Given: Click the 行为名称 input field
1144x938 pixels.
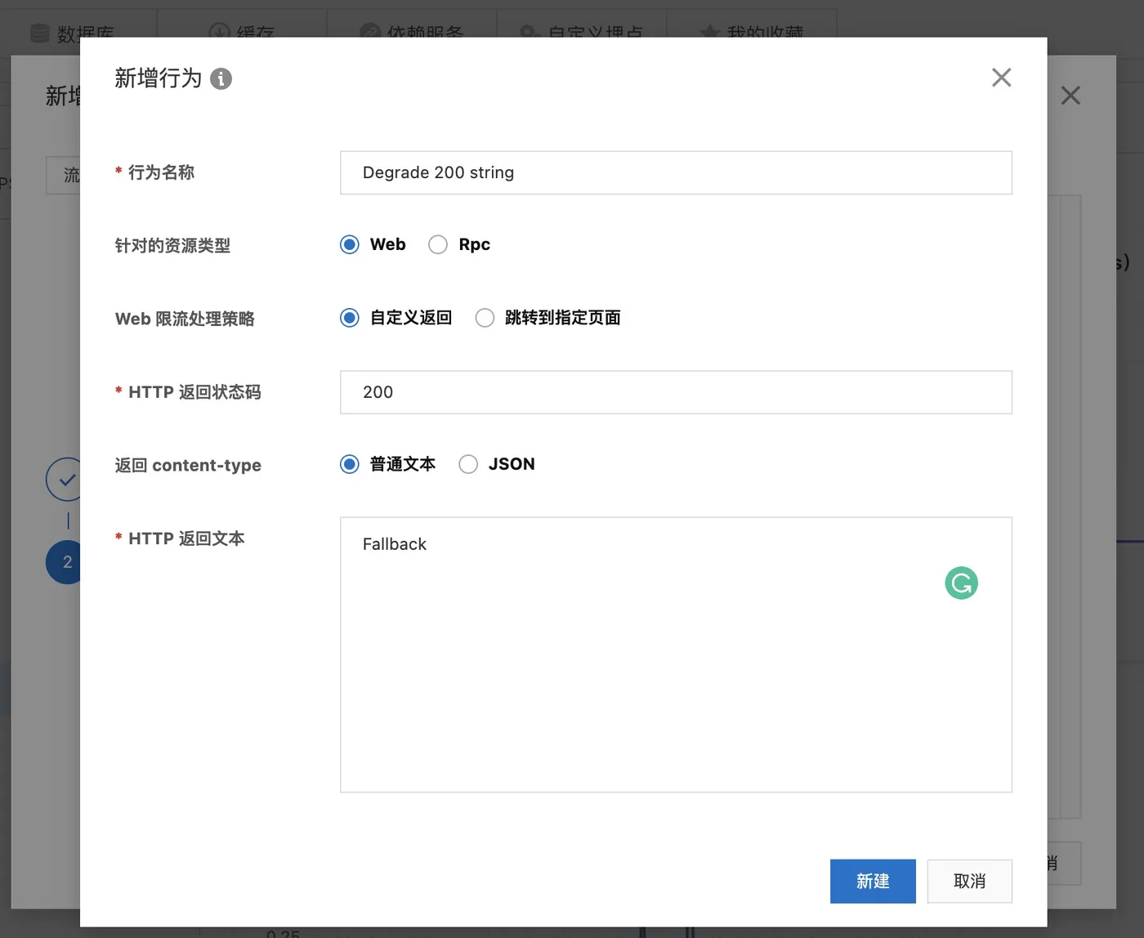Looking at the screenshot, I should [676, 172].
